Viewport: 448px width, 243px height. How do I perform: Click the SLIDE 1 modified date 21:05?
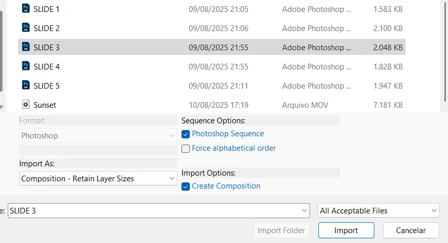click(x=218, y=9)
